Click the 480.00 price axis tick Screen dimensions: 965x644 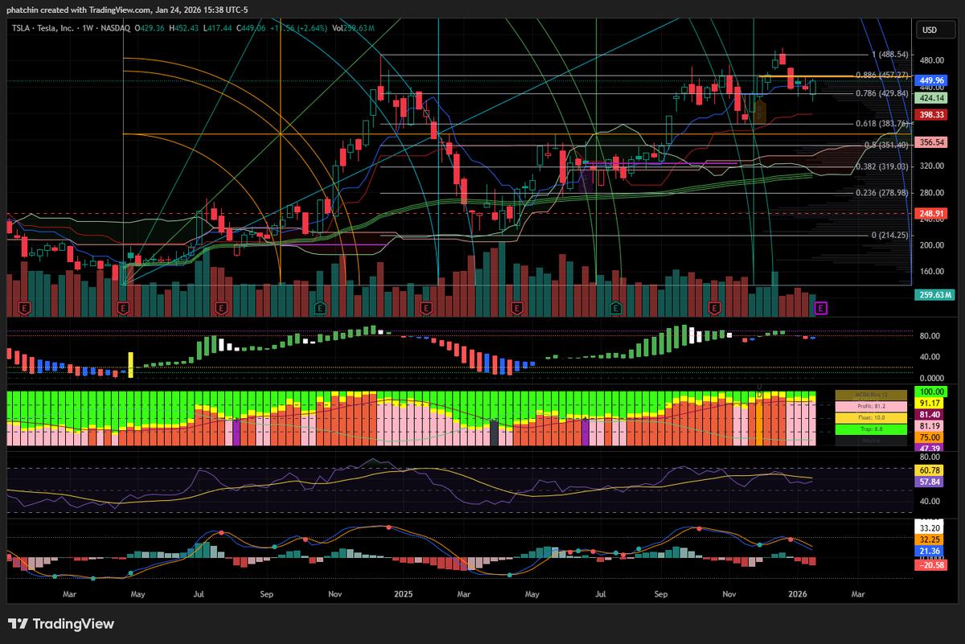933,60
